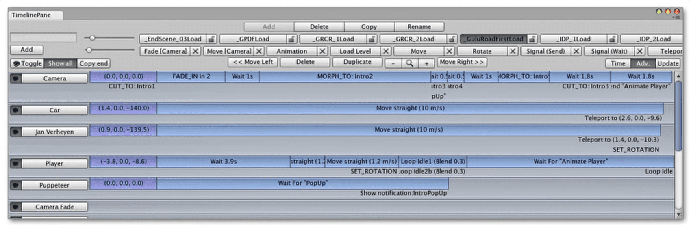The height and width of the screenshot is (233, 691).
Task: Toggle lock on _GPDFLoad
Action: (x=291, y=39)
